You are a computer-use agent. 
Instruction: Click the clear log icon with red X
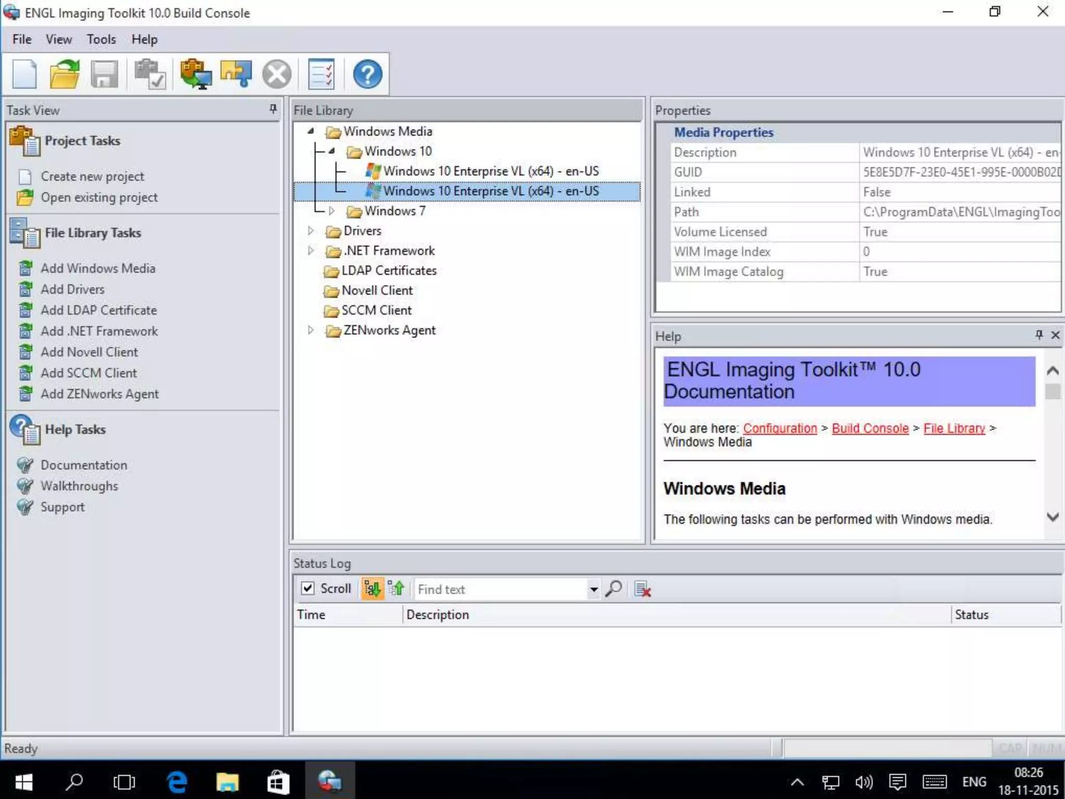pos(643,589)
